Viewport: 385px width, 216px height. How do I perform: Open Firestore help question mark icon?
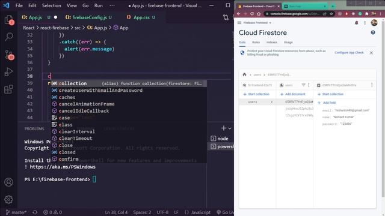pos(373,32)
